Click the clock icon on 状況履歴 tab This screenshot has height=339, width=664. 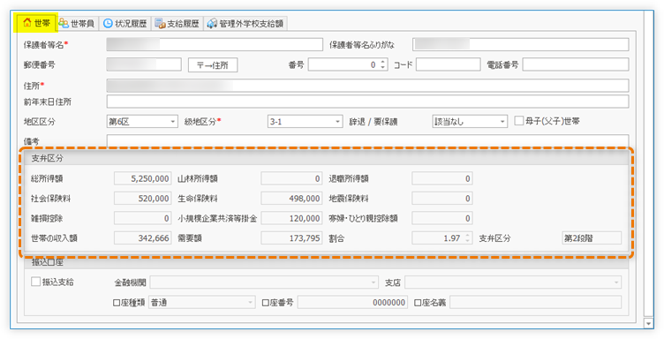click(108, 23)
